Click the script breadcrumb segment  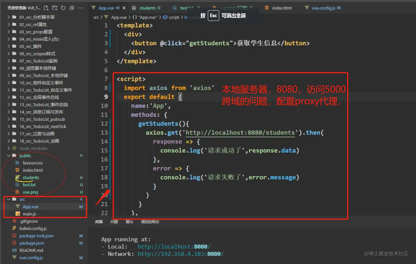(174, 17)
